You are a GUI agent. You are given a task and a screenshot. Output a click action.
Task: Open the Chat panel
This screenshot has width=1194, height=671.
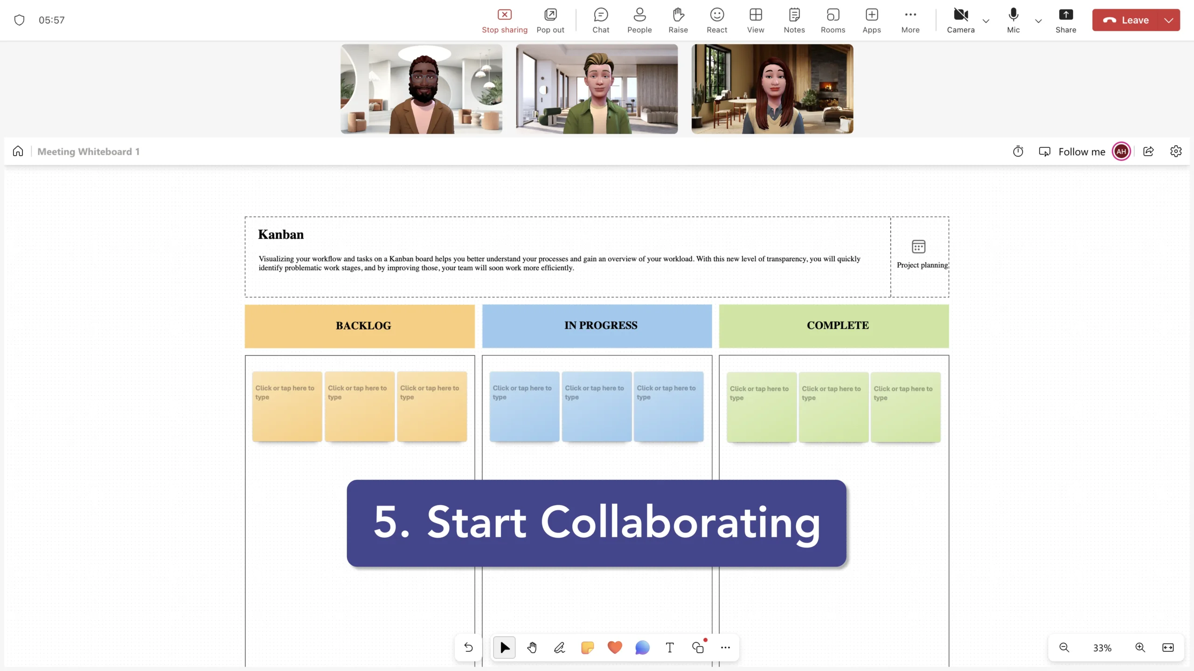pos(601,20)
